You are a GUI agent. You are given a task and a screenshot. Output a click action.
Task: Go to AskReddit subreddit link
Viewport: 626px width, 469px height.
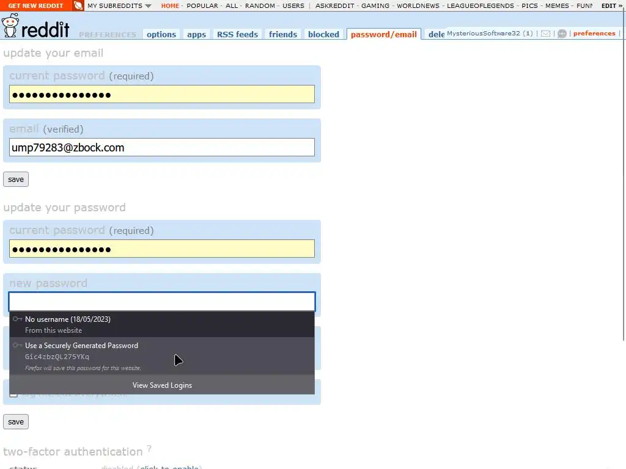tap(334, 5)
